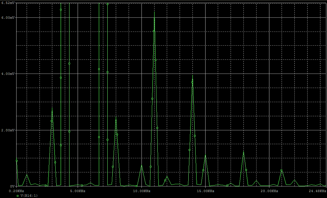Select the V(R16:1) trace legend label

point(29,196)
